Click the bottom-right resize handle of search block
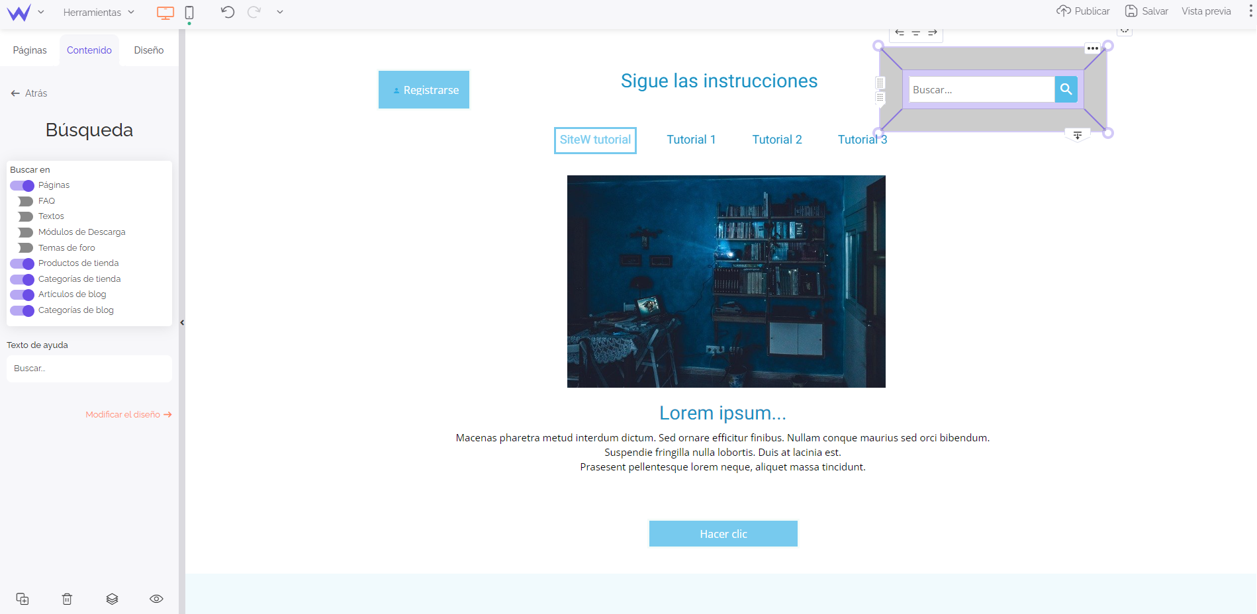The height and width of the screenshot is (614, 1257). point(1108,133)
